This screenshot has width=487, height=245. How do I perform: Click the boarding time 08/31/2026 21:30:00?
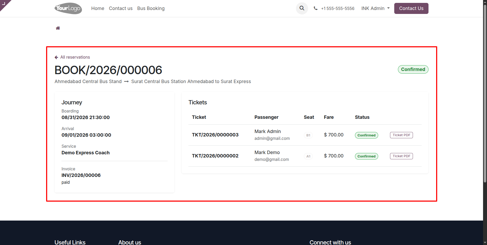coord(85,118)
